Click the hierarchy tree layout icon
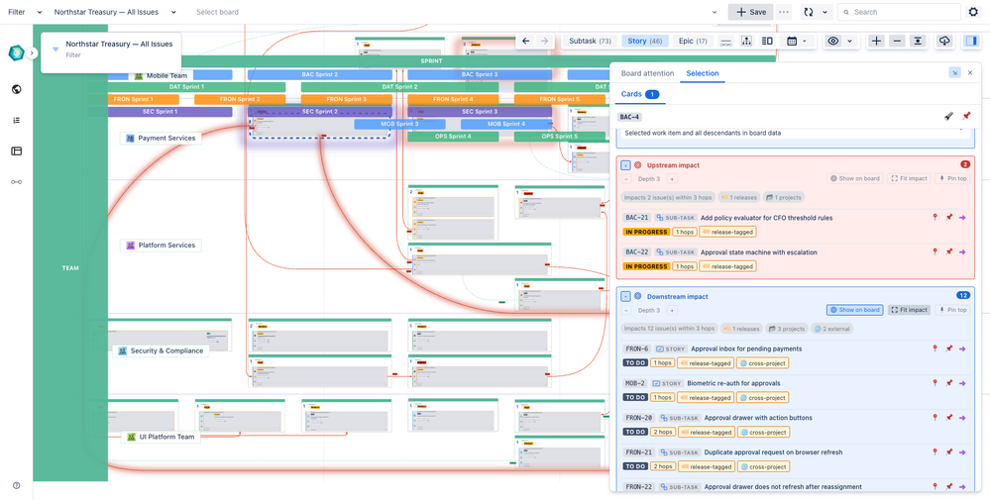 (746, 41)
